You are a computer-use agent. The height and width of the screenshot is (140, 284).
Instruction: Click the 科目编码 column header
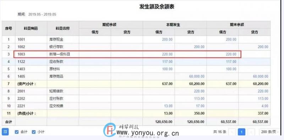[31, 29]
